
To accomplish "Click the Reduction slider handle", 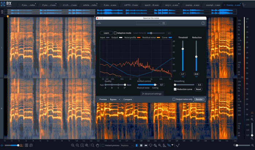I will click(196, 57).
